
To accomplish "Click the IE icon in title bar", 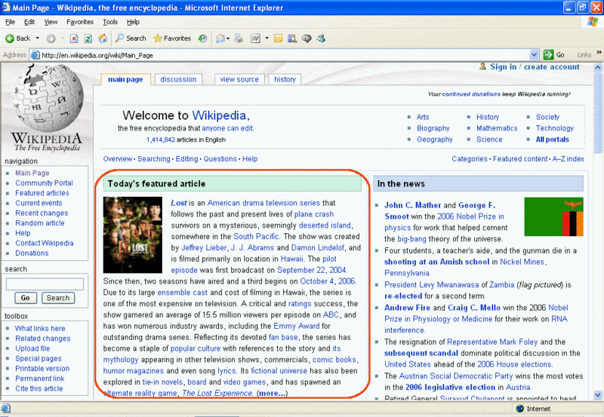I will pos(6,8).
